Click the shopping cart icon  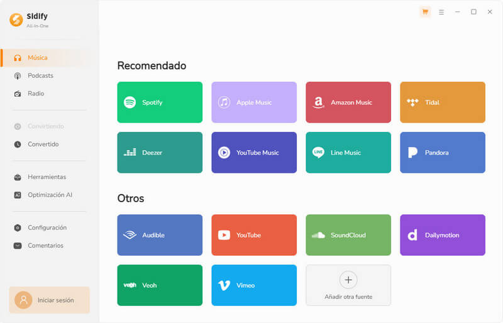pyautogui.click(x=425, y=12)
